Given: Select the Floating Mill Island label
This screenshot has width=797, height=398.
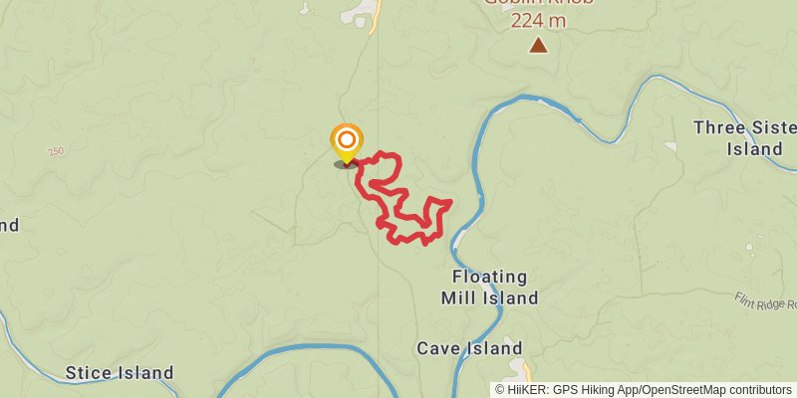Looking at the screenshot, I should 490,288.
